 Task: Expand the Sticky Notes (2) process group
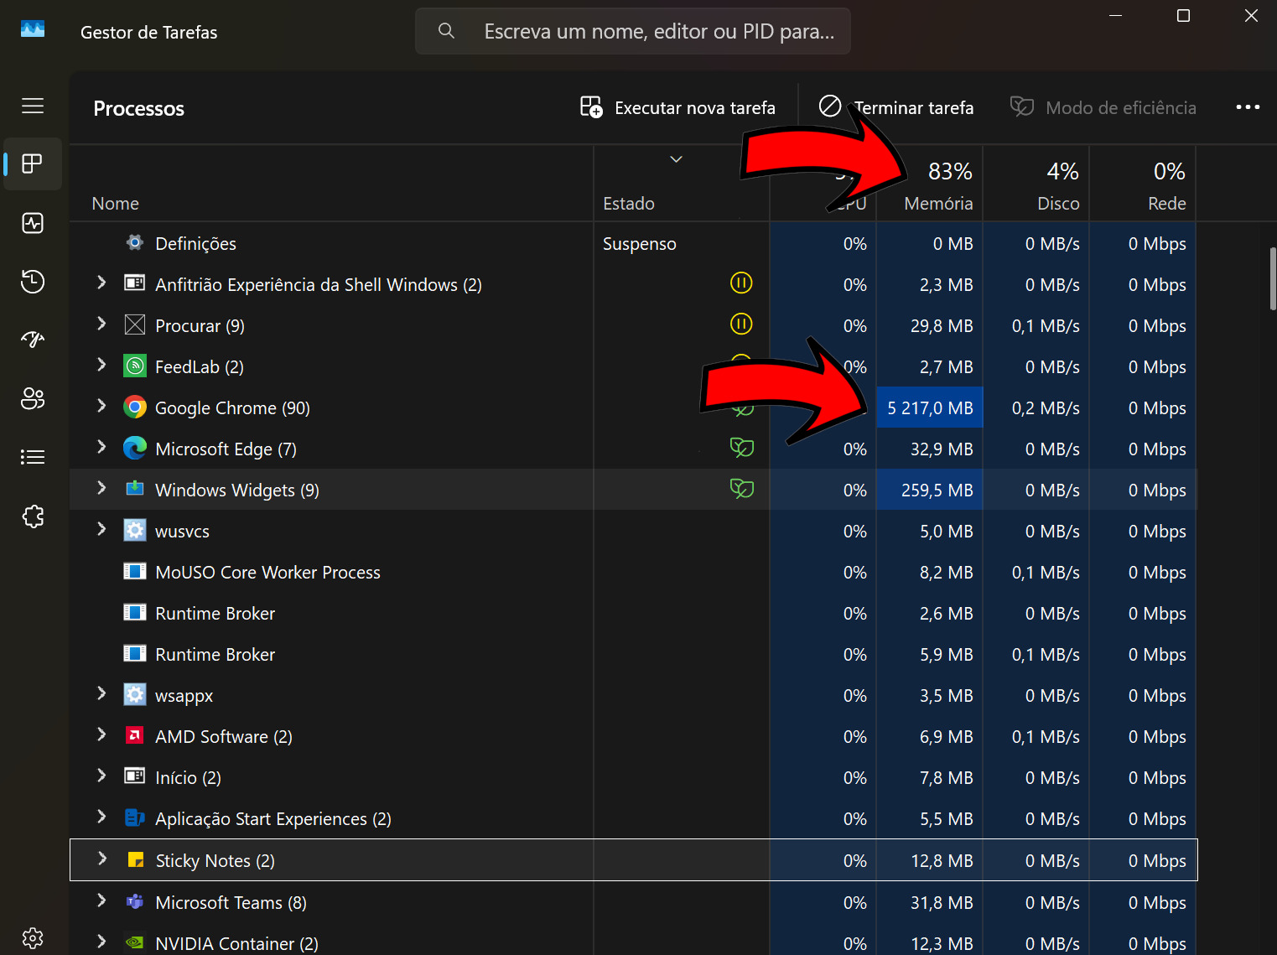click(101, 859)
